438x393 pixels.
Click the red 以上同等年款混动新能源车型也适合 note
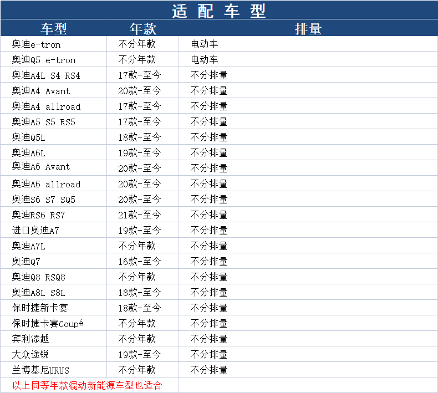[x=87, y=385]
